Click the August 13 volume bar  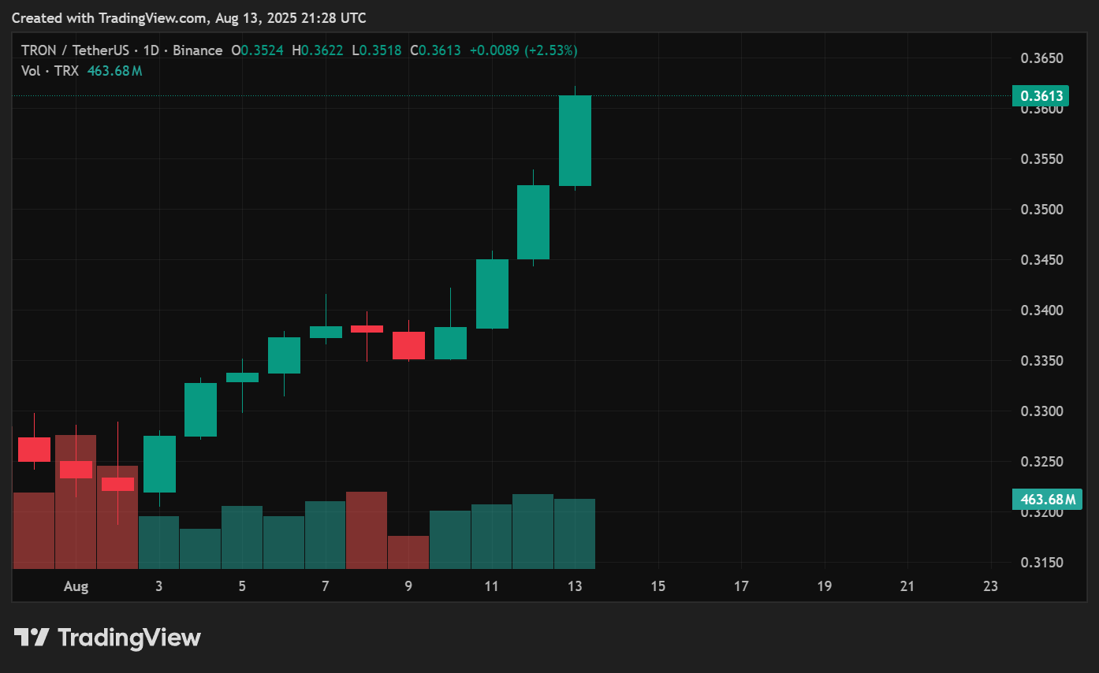[575, 534]
